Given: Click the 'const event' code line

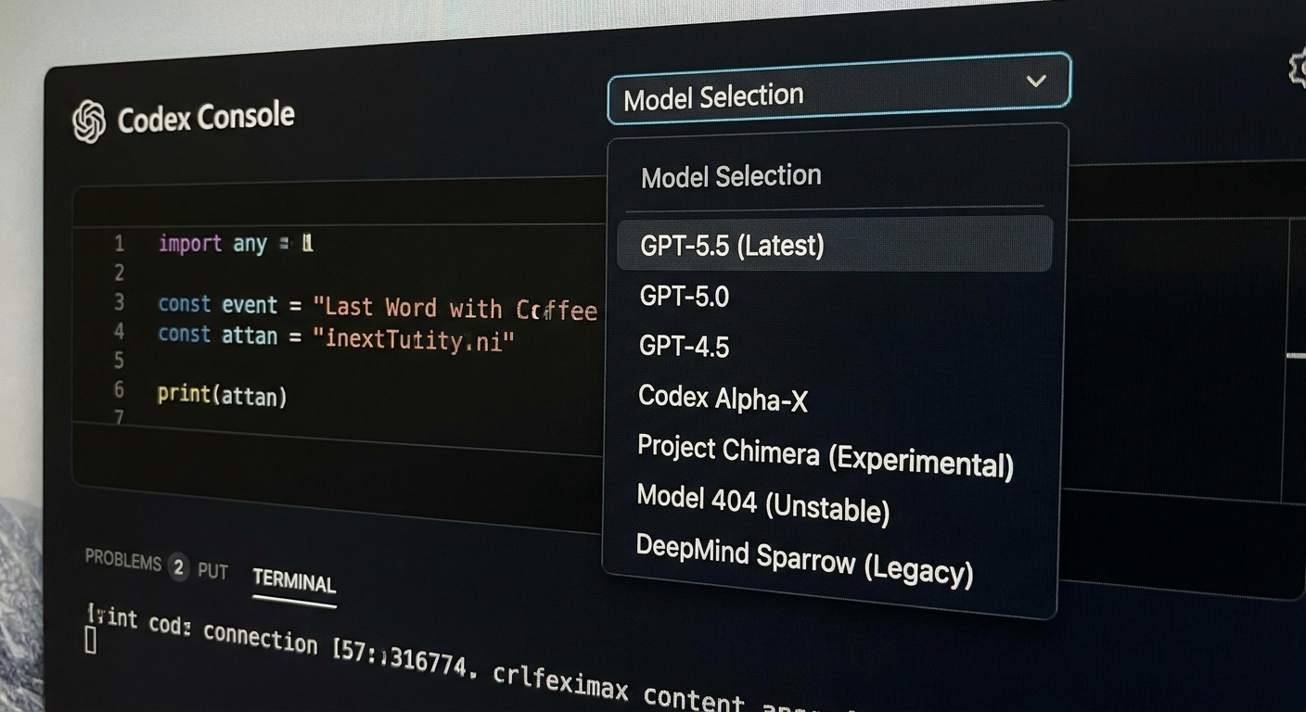Looking at the screenshot, I should 378,307.
